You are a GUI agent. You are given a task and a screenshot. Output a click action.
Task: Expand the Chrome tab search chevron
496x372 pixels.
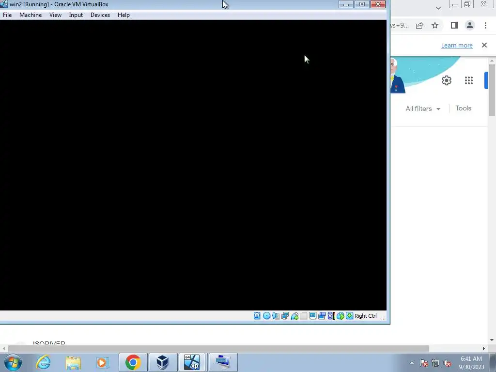438,8
